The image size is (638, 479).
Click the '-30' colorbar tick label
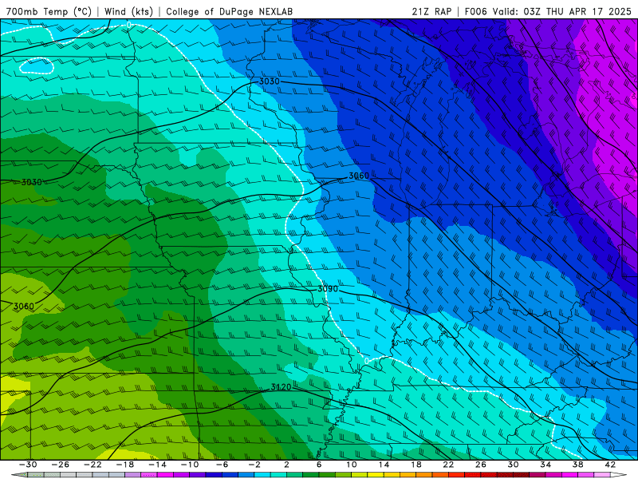coord(28,465)
